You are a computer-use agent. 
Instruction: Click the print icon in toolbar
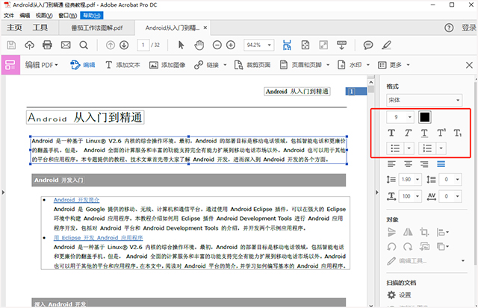coord(47,45)
